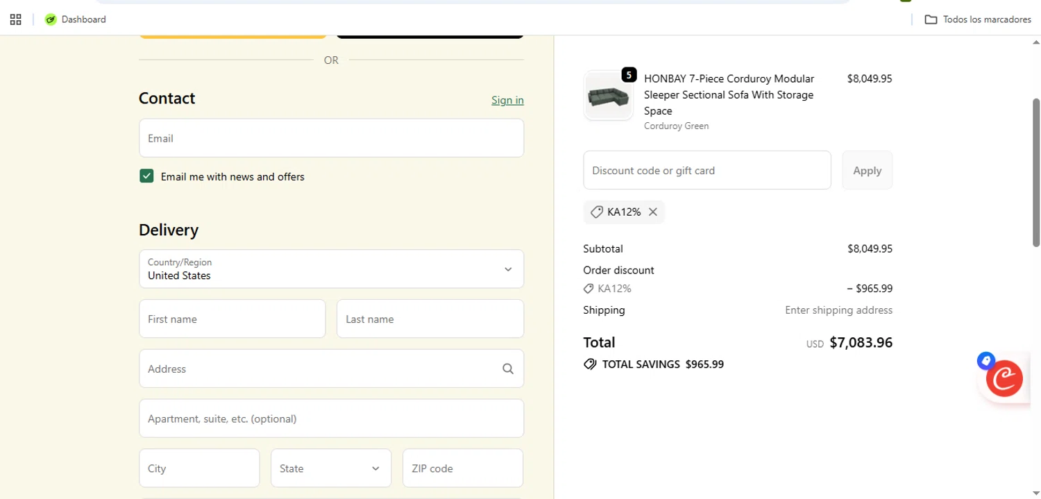The width and height of the screenshot is (1041, 499).
Task: Click the Subtotal label
Action: (603, 248)
